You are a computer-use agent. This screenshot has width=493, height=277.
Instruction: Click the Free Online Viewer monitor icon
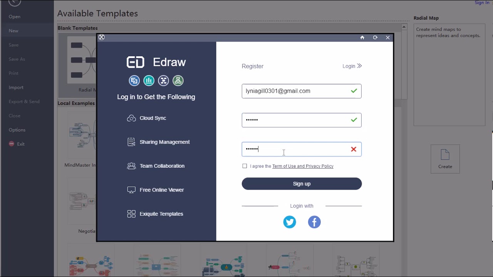point(131,190)
